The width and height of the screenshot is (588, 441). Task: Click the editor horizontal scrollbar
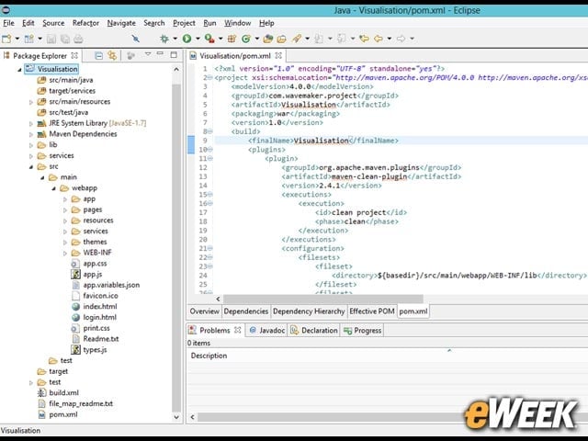point(322,299)
